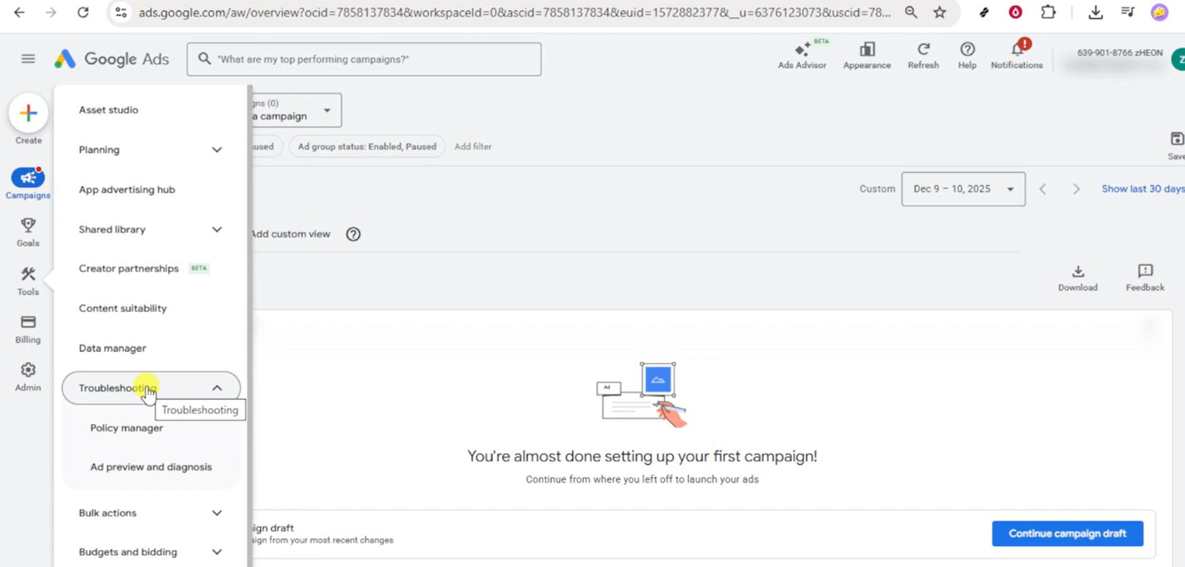Open the Help menu
The image size is (1185, 567).
click(x=967, y=55)
